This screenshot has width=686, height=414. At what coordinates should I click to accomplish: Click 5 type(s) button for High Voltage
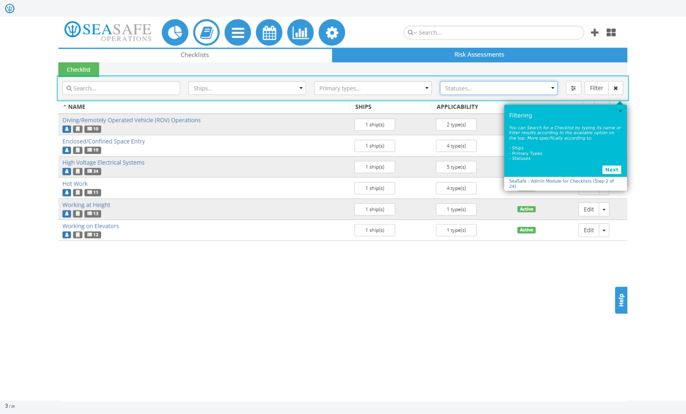[x=456, y=167]
